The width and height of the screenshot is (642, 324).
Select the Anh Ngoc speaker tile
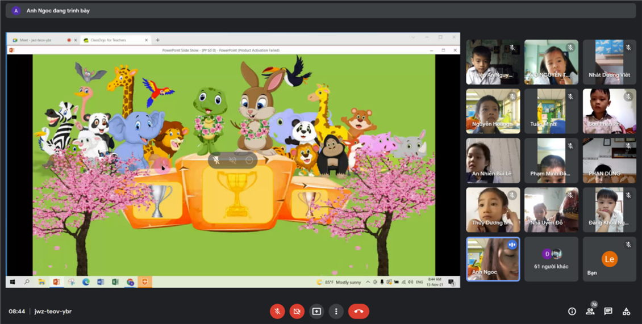pyautogui.click(x=493, y=259)
